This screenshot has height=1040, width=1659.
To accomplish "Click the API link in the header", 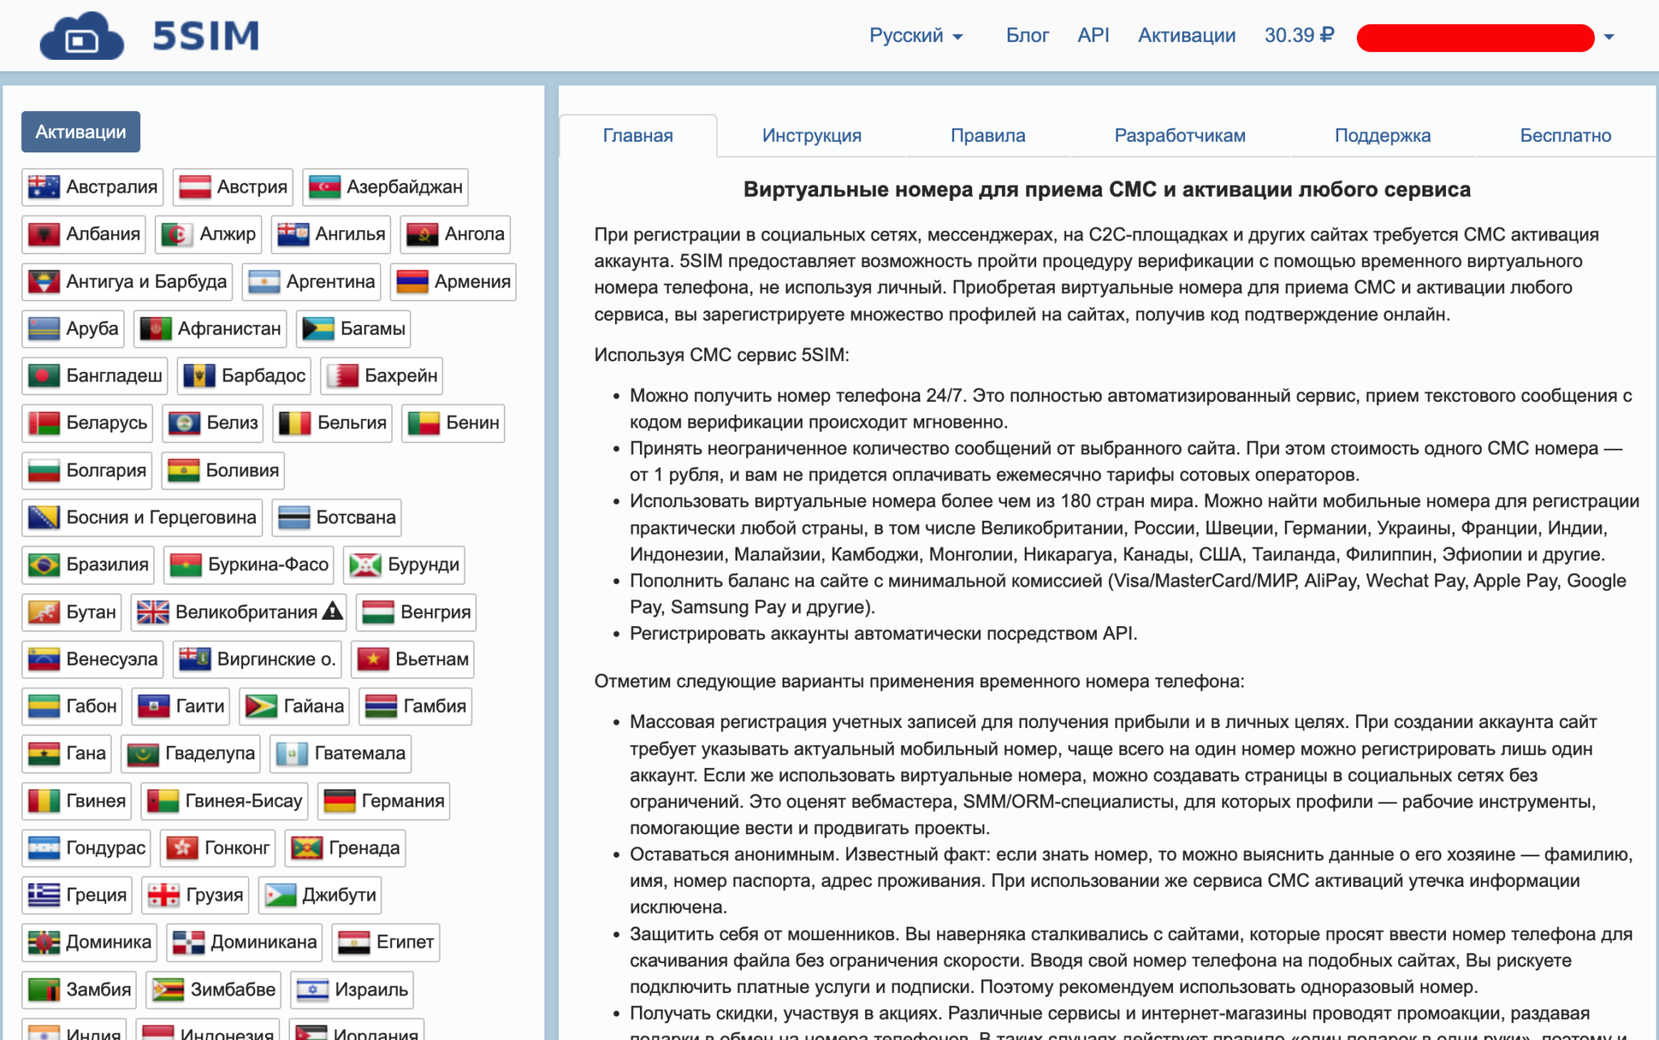I will [x=1093, y=36].
